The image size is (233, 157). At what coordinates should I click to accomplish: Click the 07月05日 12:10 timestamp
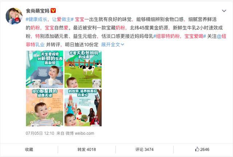point(40,133)
